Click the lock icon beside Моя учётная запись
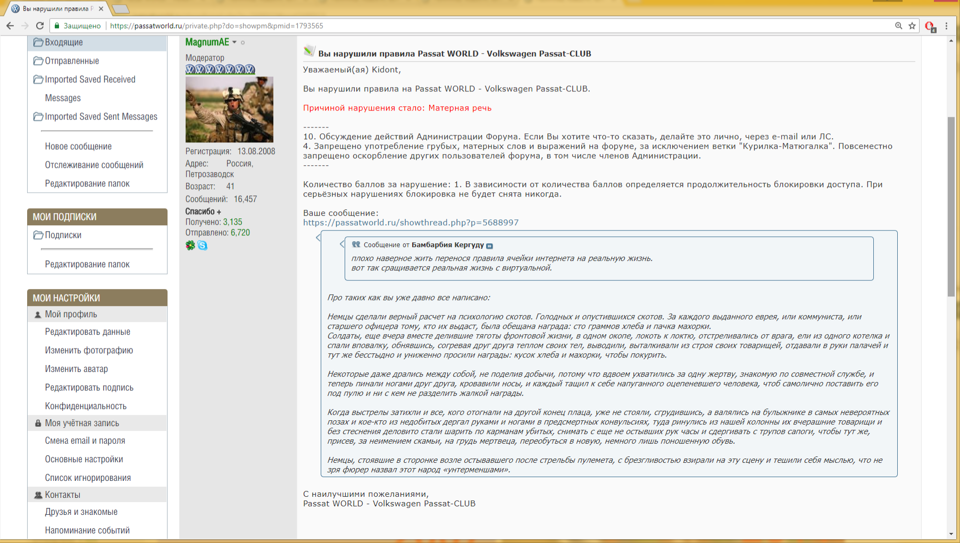Screen dimensions: 960x543 tap(38, 423)
